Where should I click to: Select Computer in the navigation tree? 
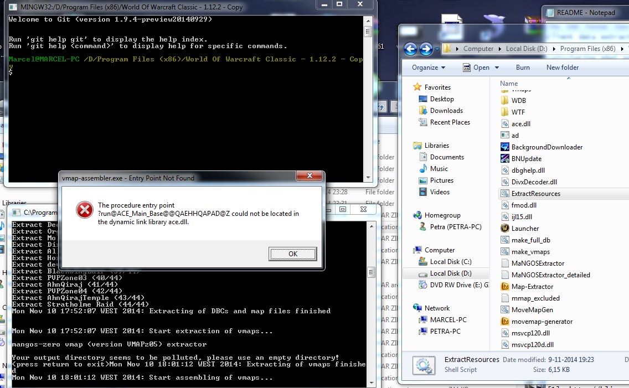[439, 250]
